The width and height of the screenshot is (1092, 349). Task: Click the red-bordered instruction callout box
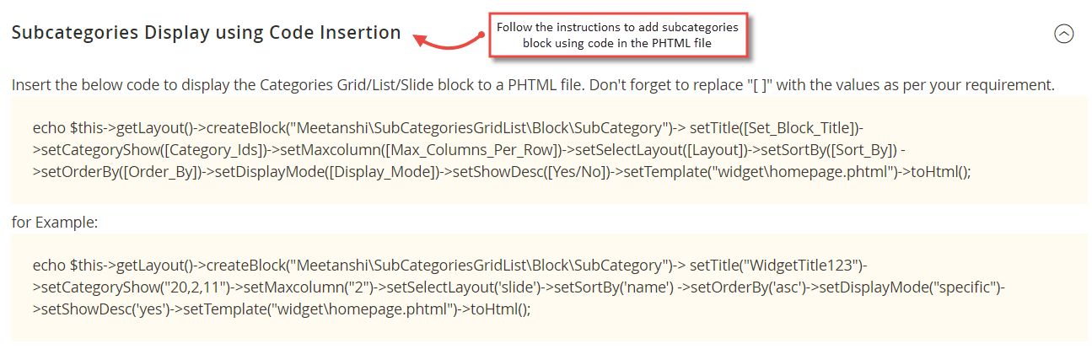(617, 35)
